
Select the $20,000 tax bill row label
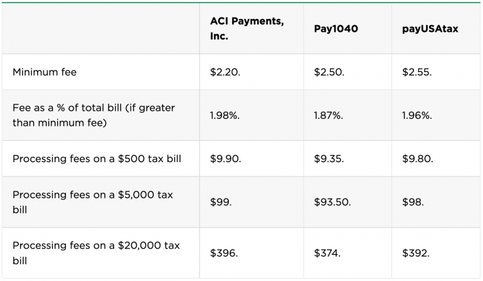click(96, 252)
